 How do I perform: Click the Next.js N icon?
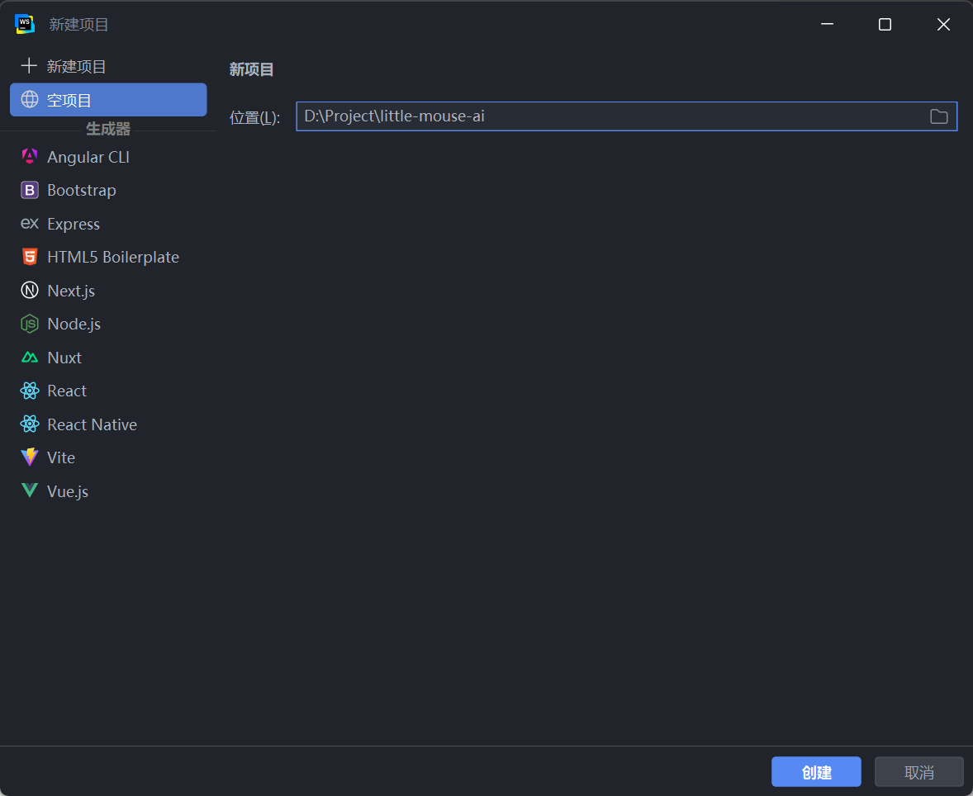point(30,290)
